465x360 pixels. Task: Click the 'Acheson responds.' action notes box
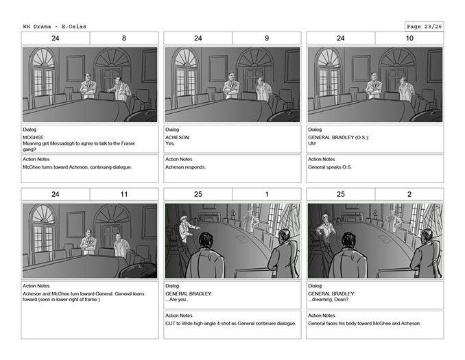(x=232, y=169)
